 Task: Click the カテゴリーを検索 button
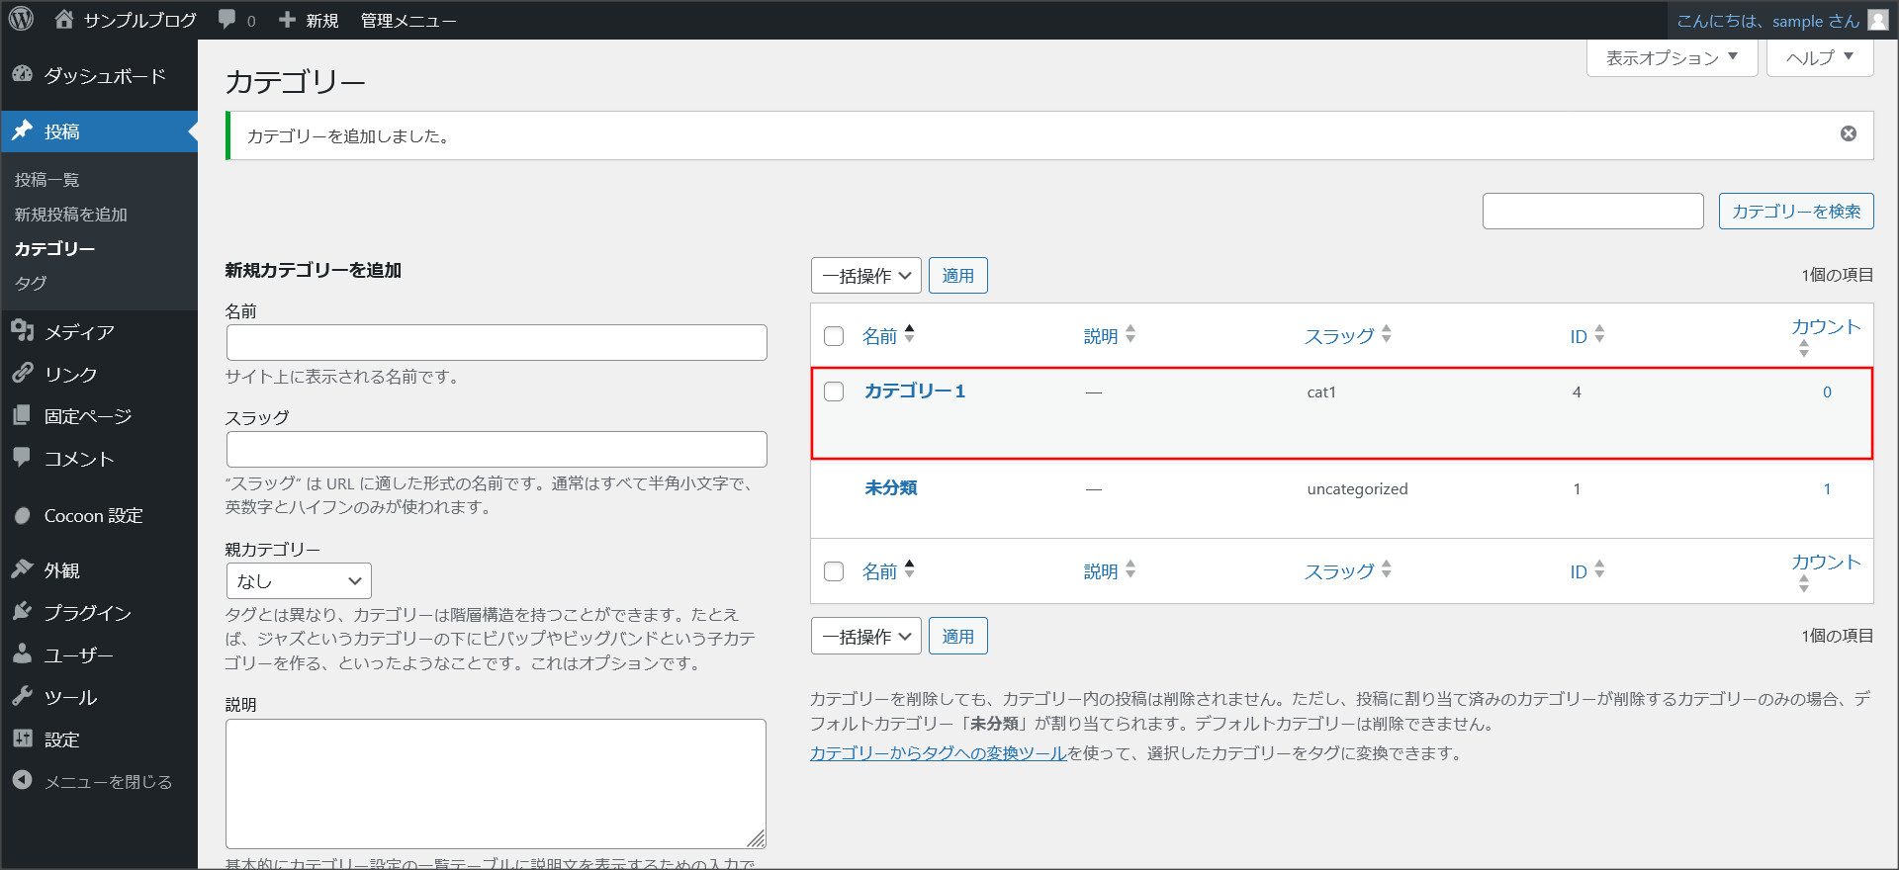[x=1795, y=212]
